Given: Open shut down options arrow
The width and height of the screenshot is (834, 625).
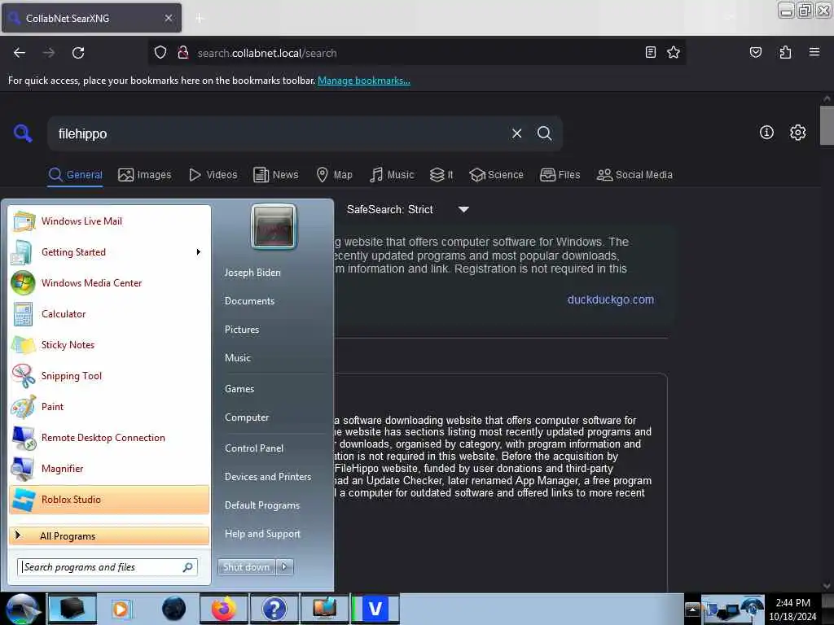Looking at the screenshot, I should (284, 567).
